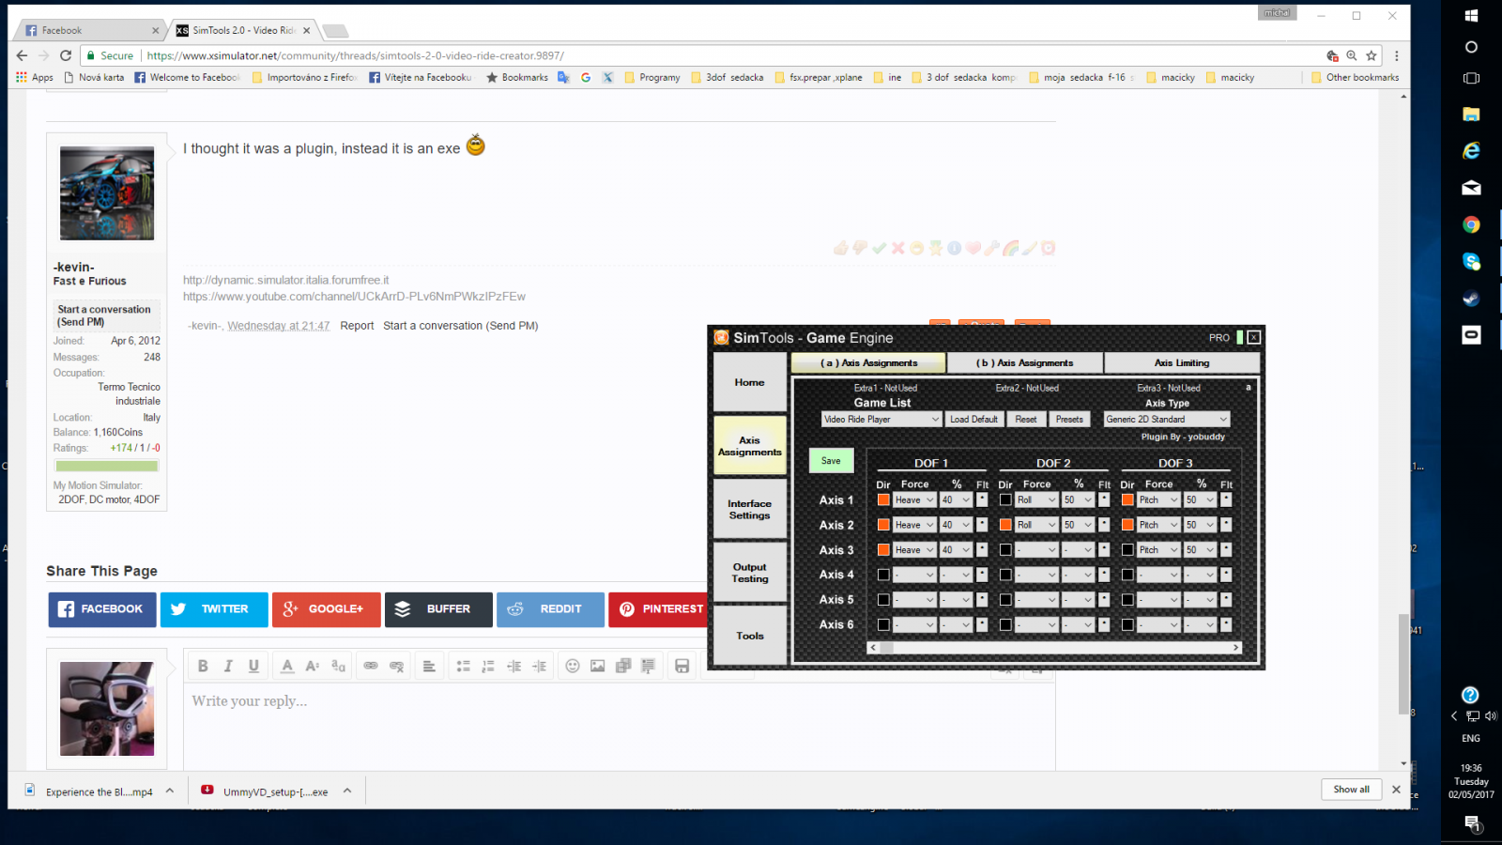Open Skype from the Windows taskbar

click(1471, 261)
